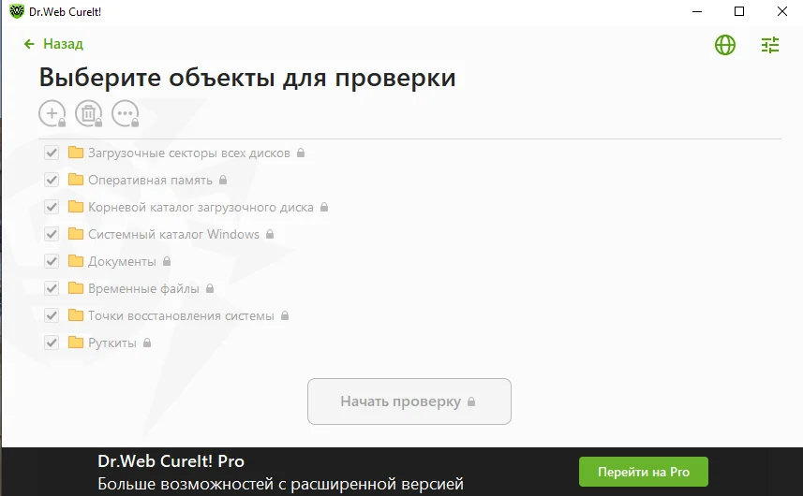Open the settings sliders icon
The height and width of the screenshot is (496, 803).
click(x=769, y=45)
